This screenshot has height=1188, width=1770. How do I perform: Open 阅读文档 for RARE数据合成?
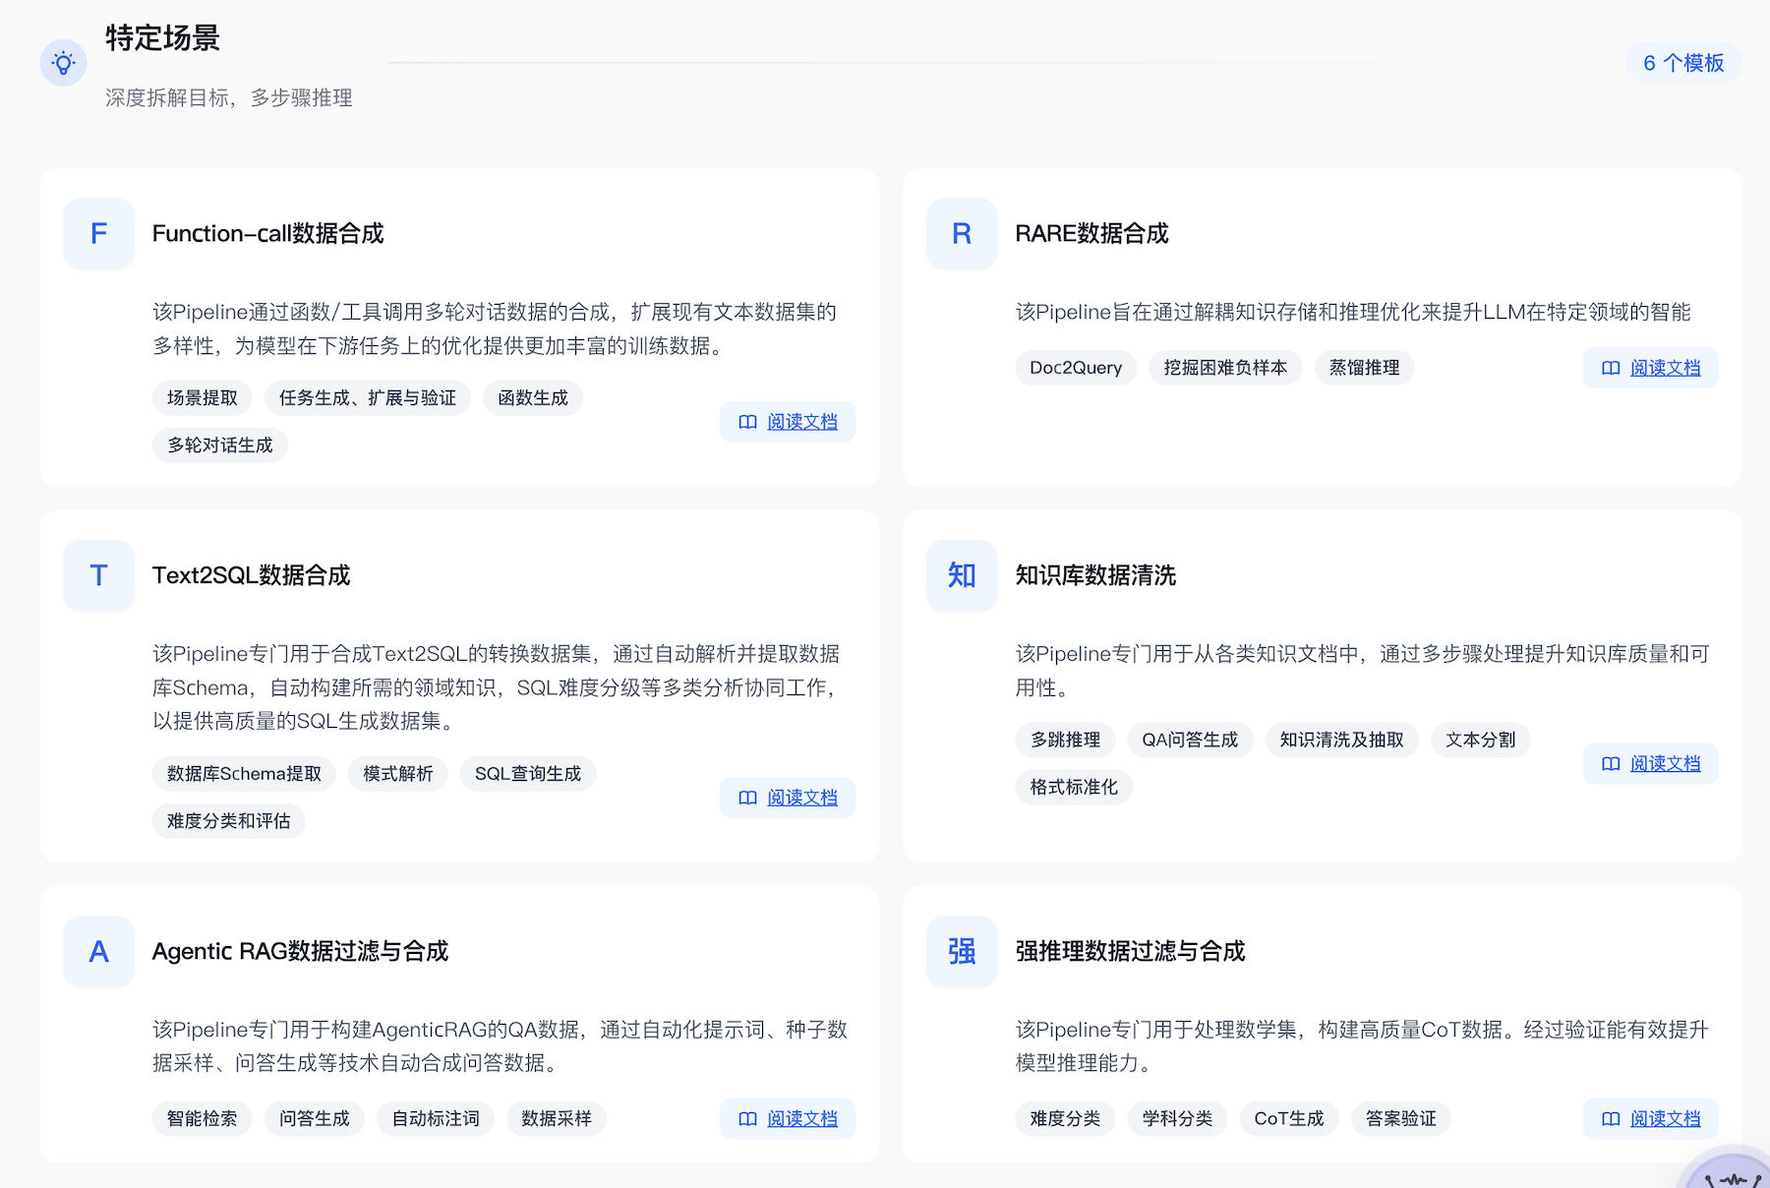point(1650,368)
